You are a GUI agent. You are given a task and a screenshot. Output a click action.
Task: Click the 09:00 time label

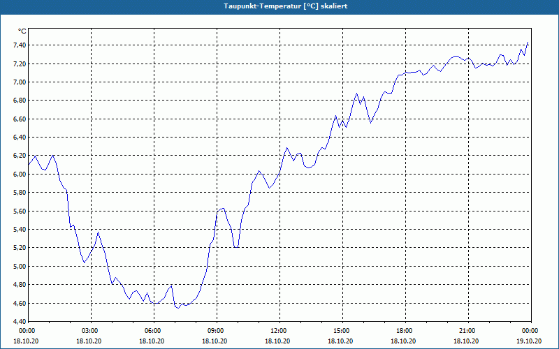217,331
